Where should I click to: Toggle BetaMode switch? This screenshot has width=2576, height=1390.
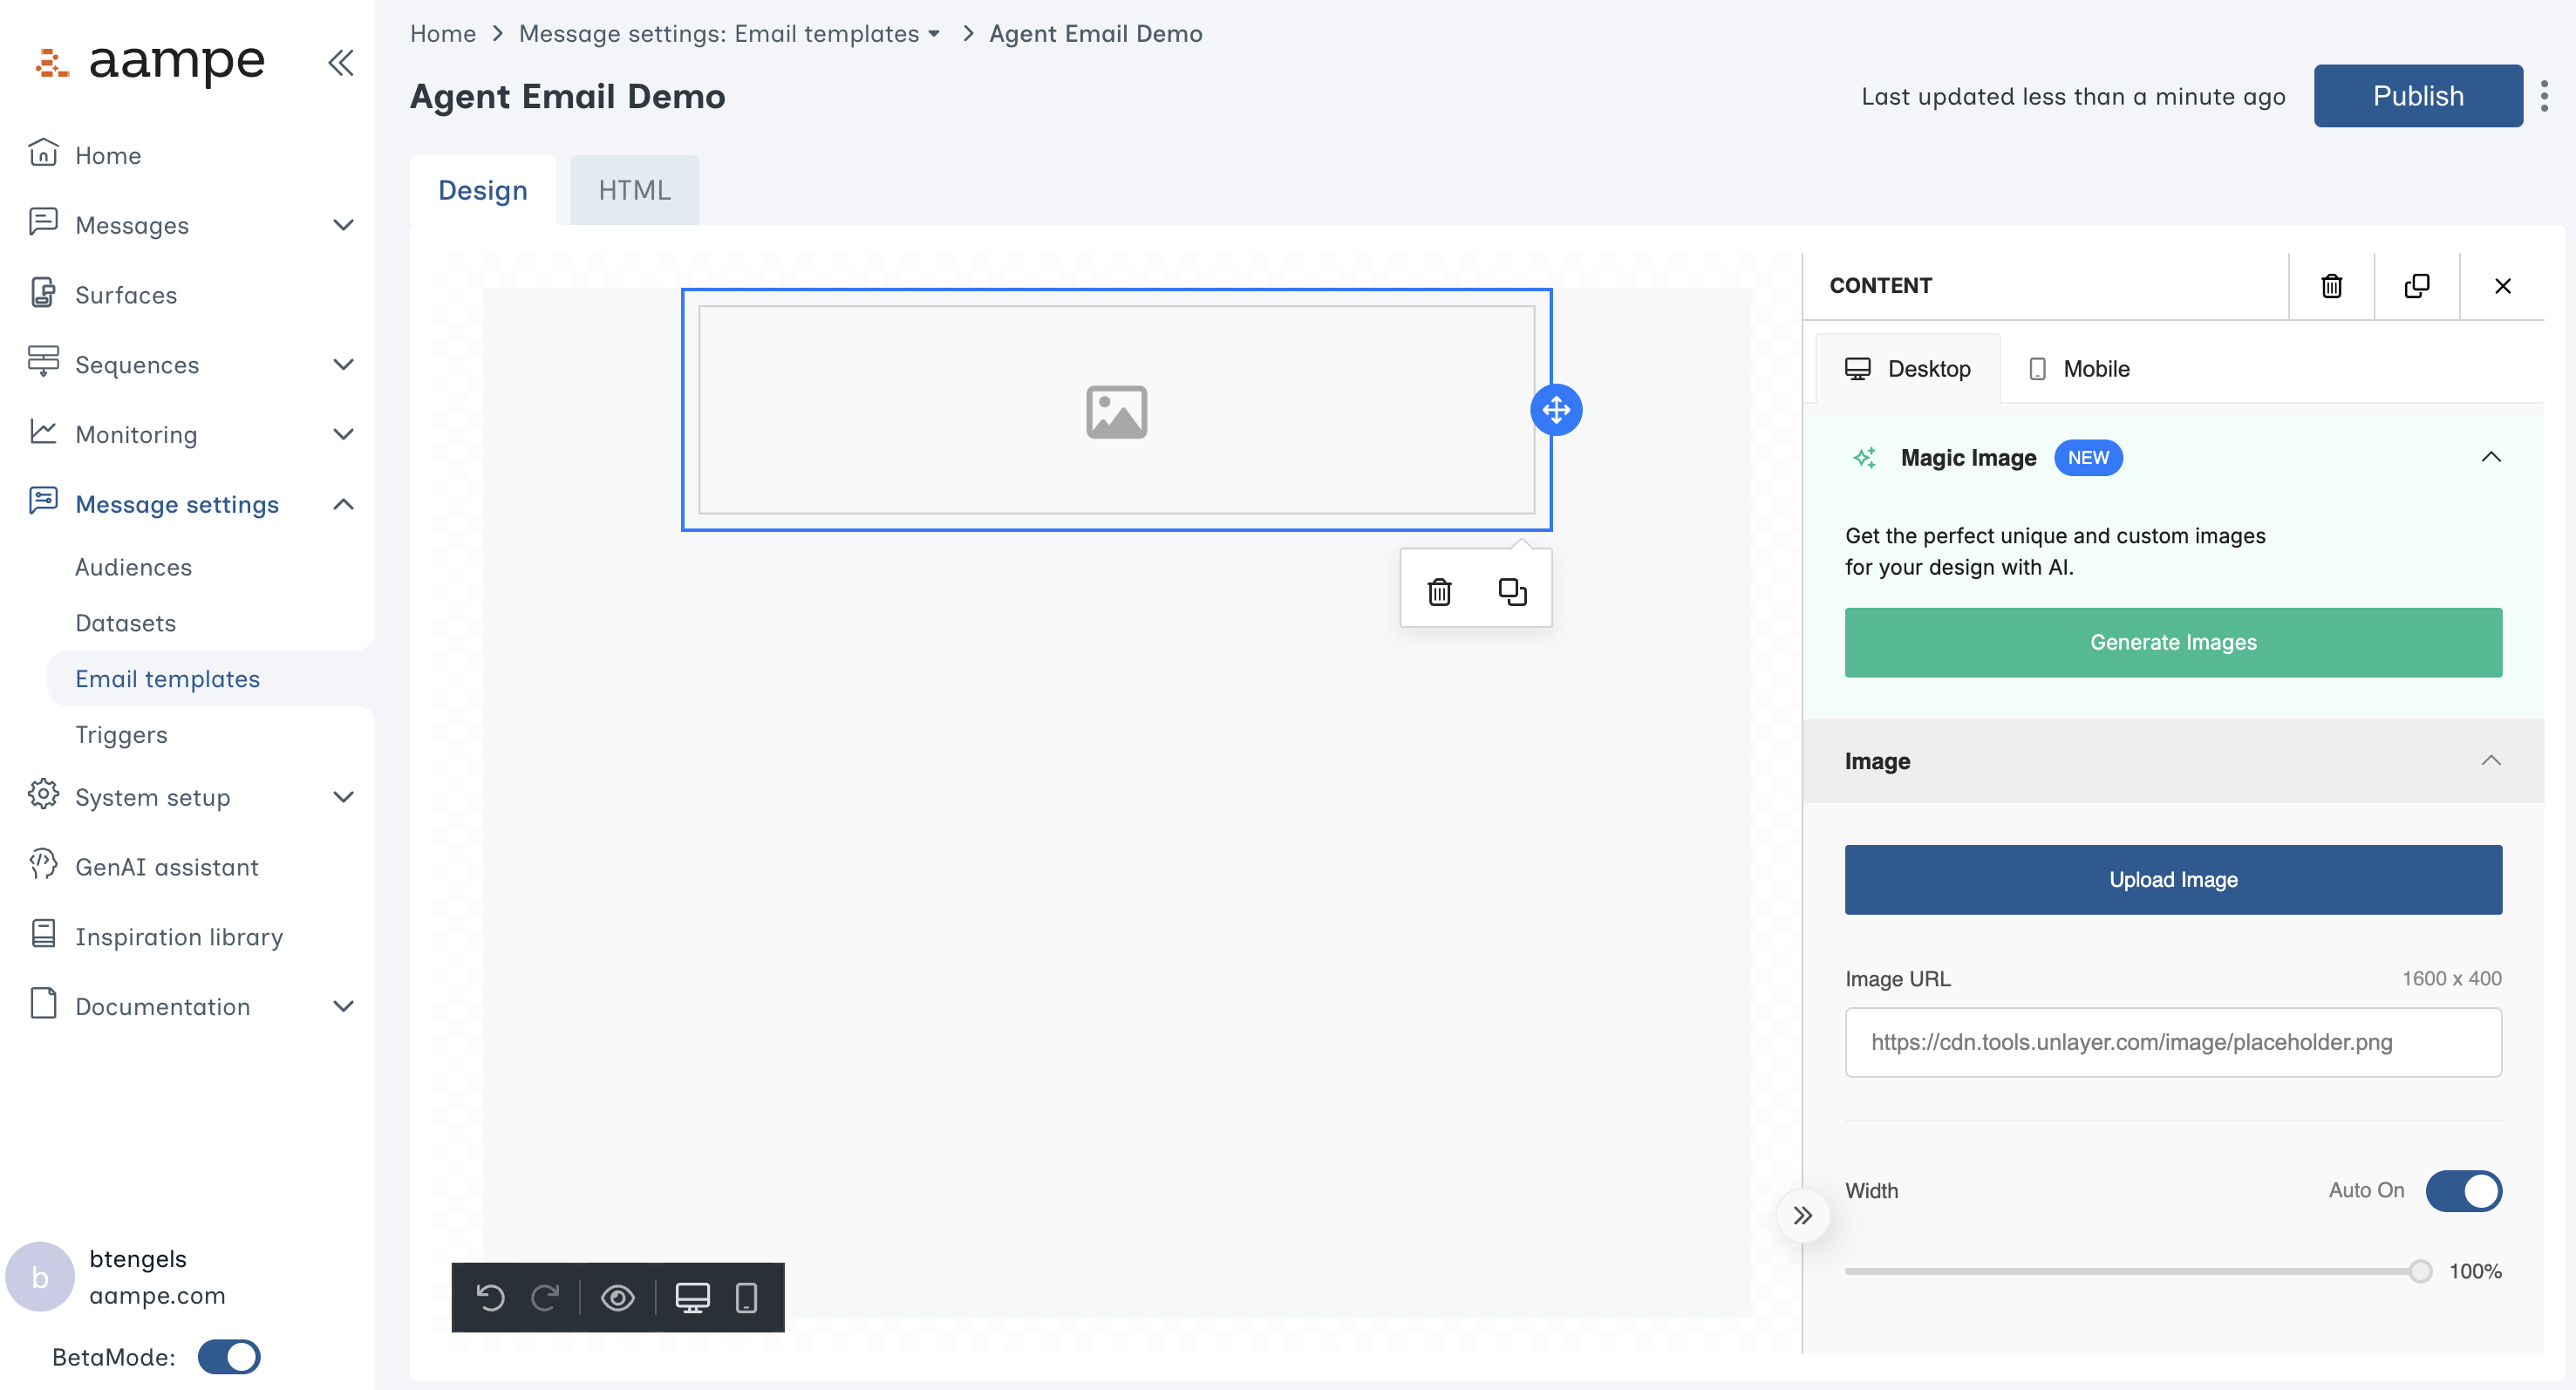pos(229,1357)
